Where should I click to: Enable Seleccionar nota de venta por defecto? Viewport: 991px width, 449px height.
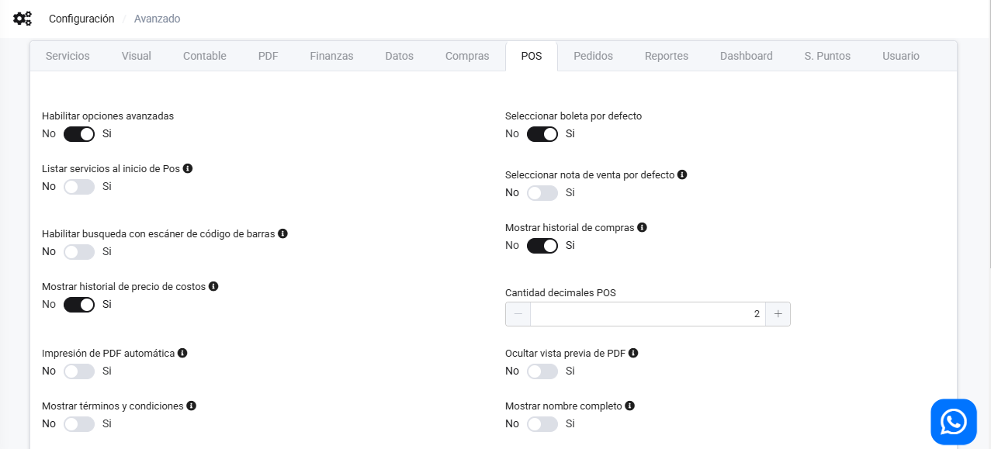[x=542, y=193]
